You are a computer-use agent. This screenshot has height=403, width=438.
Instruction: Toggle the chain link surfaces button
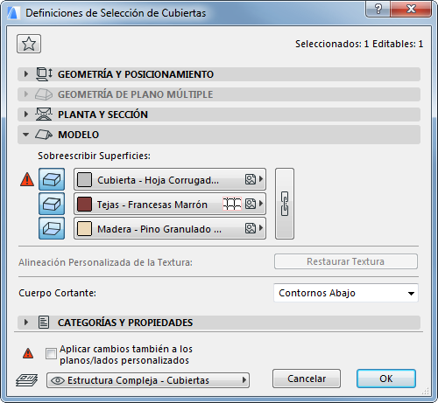tap(285, 204)
